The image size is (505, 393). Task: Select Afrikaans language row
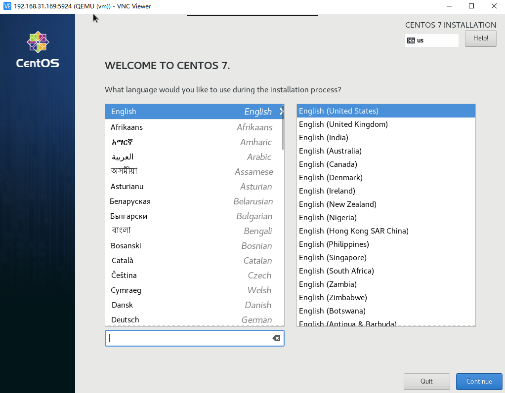(195, 127)
